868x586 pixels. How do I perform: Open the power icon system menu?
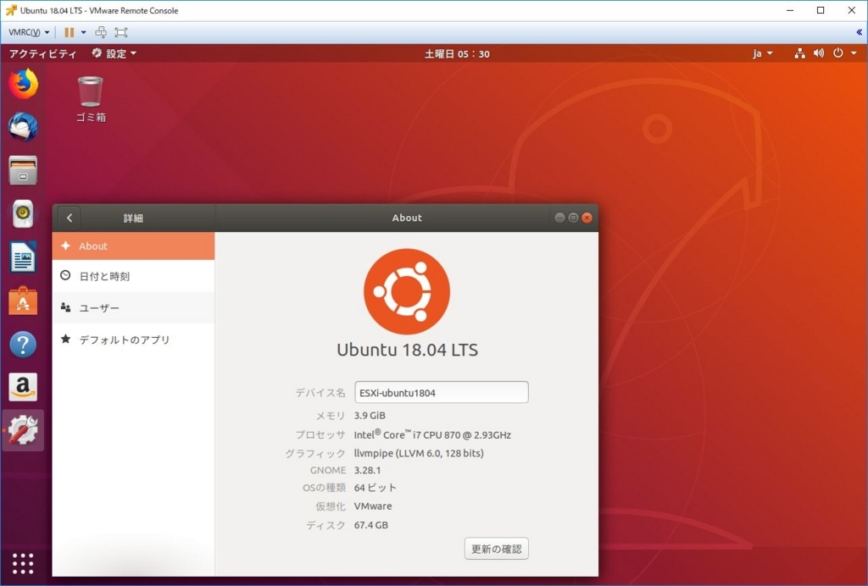[838, 53]
